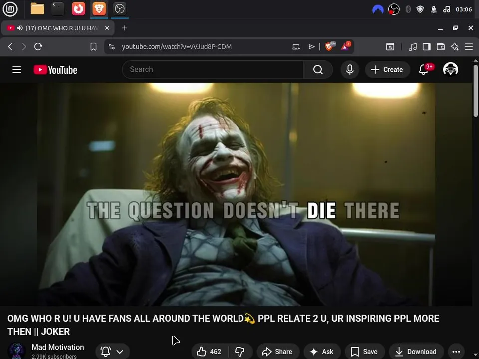
Task: Open Brave Playlist music note
Action: pyautogui.click(x=413, y=47)
